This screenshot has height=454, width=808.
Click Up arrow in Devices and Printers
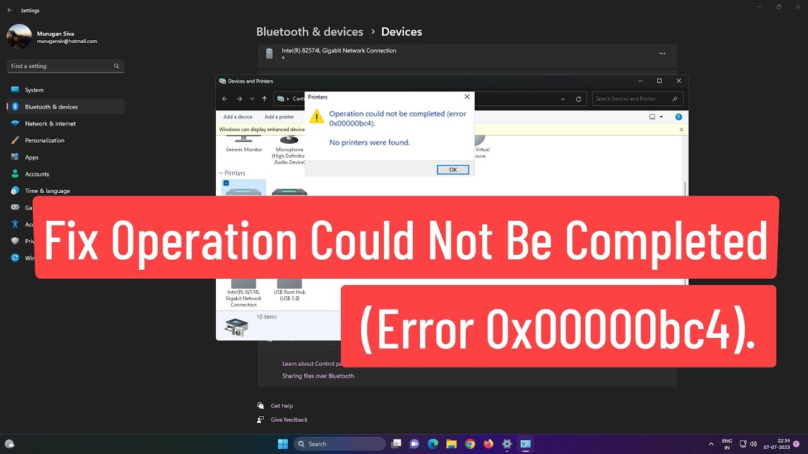[x=264, y=99]
